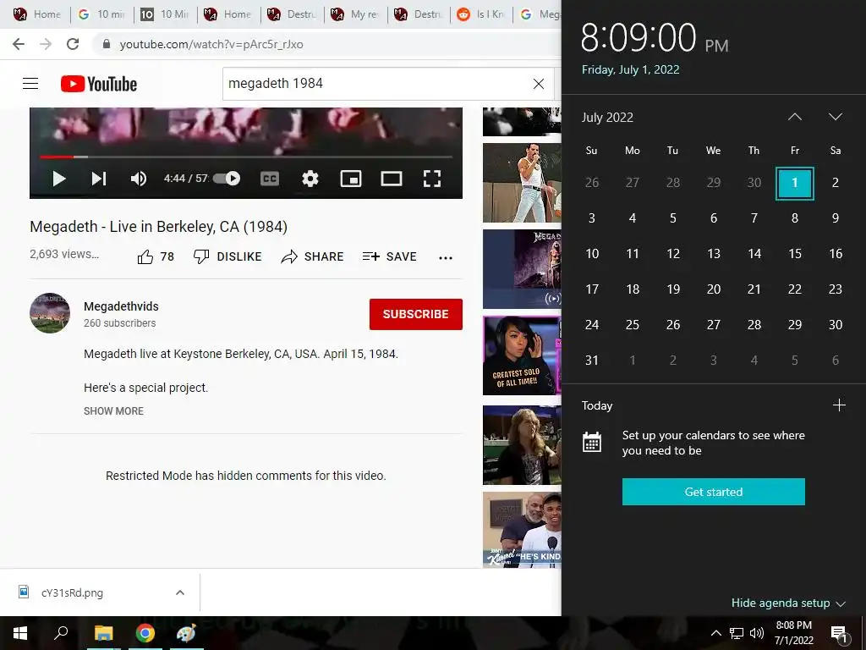Toggle the autoplay switch in player
This screenshot has width=866, height=650.
click(227, 179)
